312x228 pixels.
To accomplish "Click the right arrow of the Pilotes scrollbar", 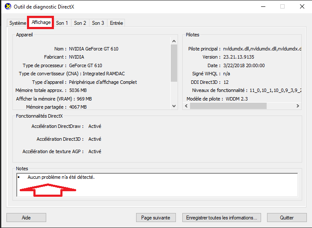I will pyautogui.click(x=298, y=106).
